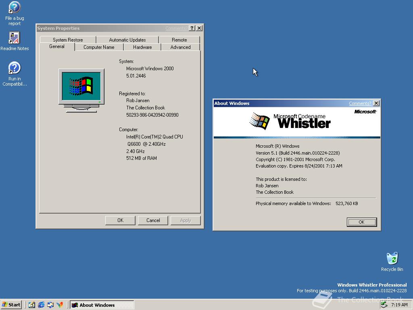Close the About Windows dialog
Screen dimensions: 413x310
[376, 103]
